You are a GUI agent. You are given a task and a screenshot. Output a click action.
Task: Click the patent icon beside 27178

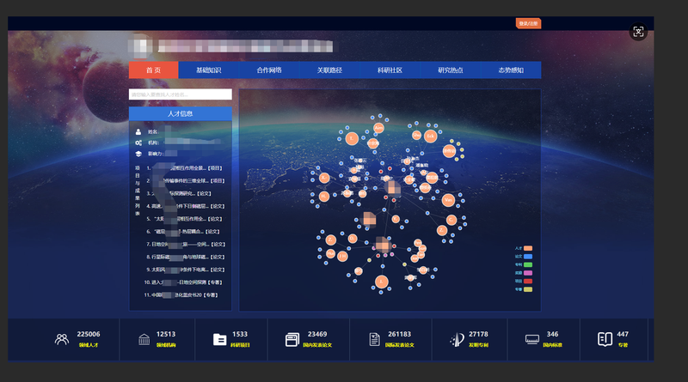pos(458,339)
